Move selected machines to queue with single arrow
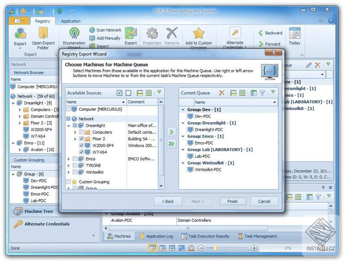 [x=172, y=132]
